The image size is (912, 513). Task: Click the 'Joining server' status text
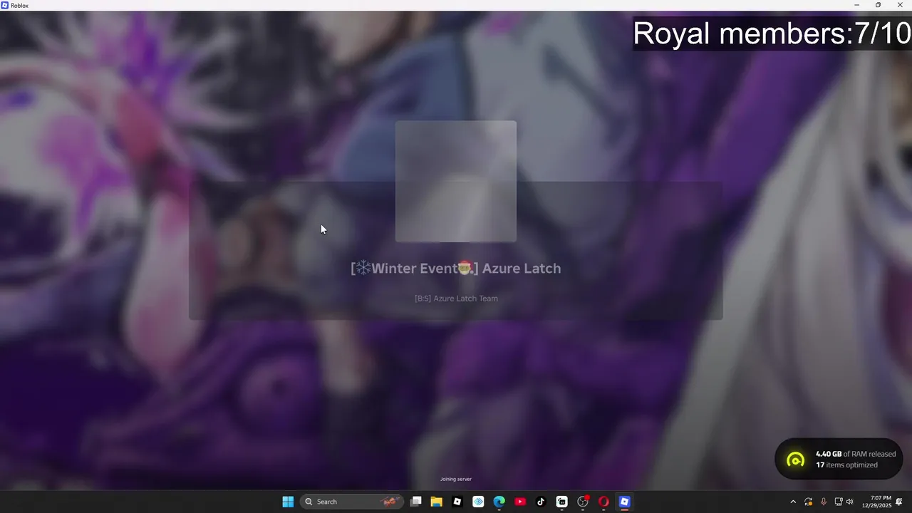tap(456, 479)
